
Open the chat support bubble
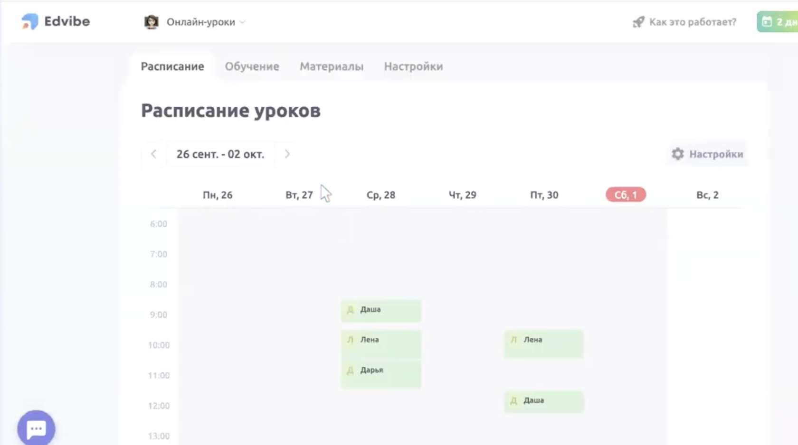[36, 428]
